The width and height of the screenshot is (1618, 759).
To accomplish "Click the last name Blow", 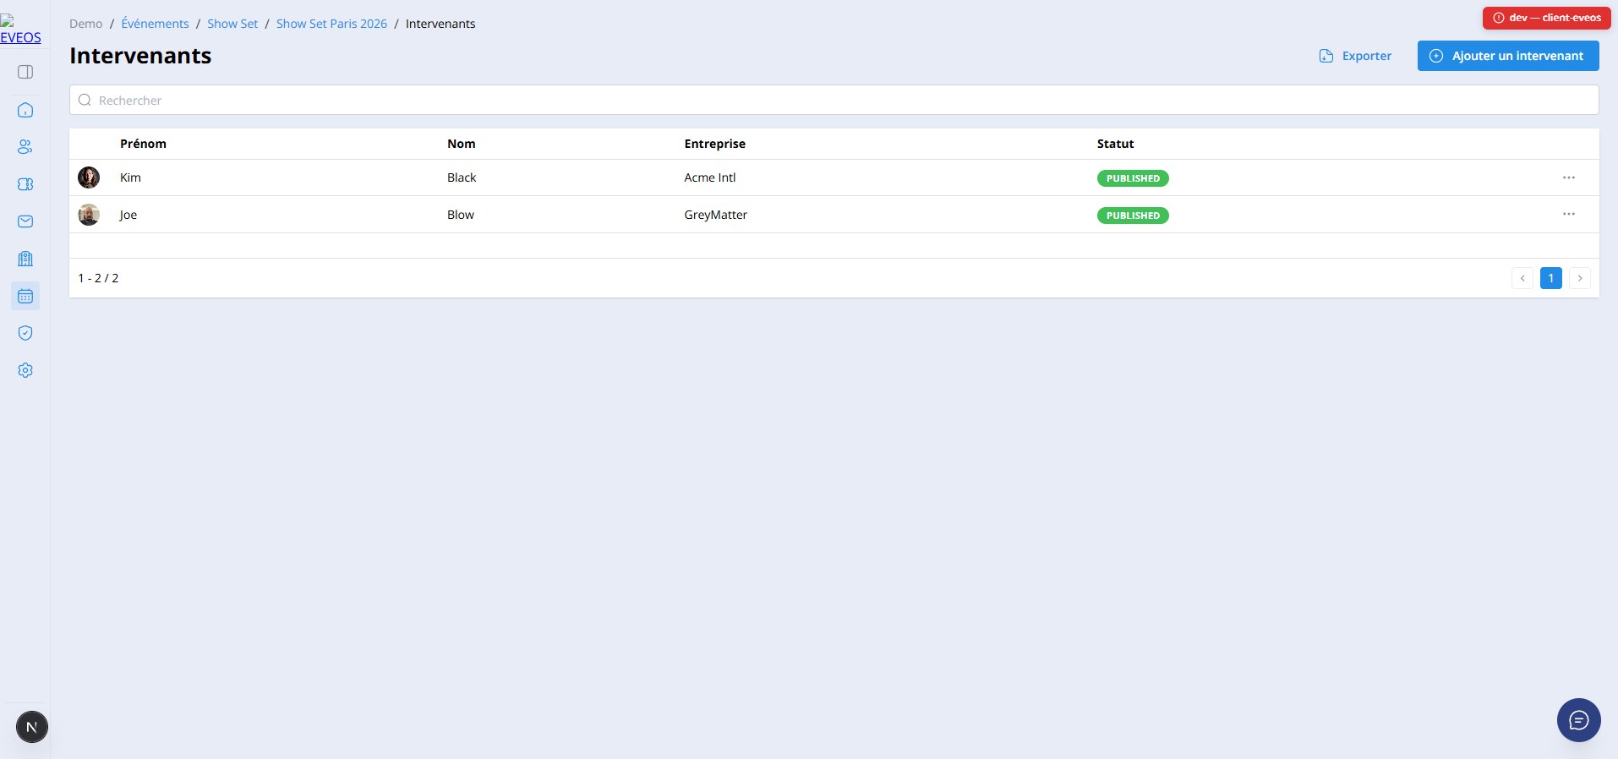I will pos(461,215).
